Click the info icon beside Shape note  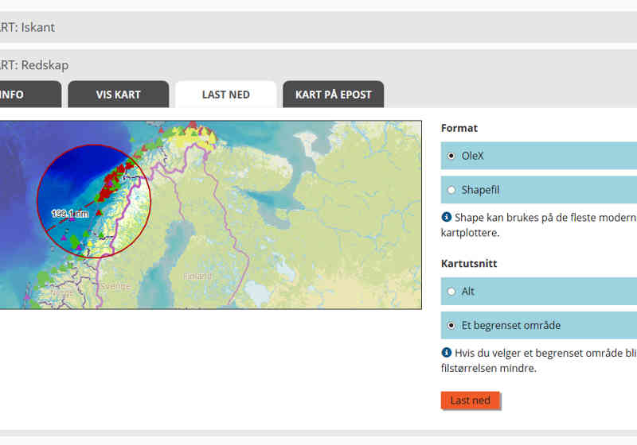pos(447,216)
